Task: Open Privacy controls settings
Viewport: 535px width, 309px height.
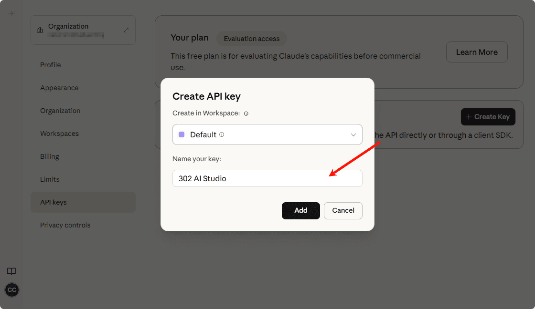Action: pyautogui.click(x=65, y=225)
